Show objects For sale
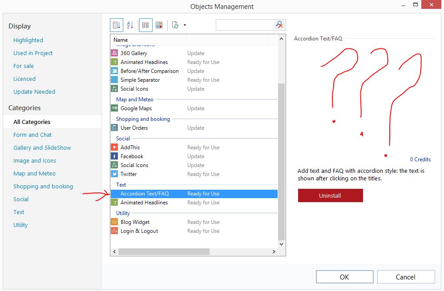This screenshot has width=444, height=291. point(24,66)
